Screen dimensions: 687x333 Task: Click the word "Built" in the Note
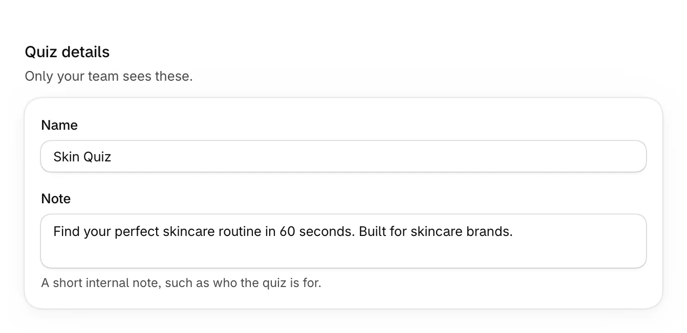pyautogui.click(x=372, y=231)
